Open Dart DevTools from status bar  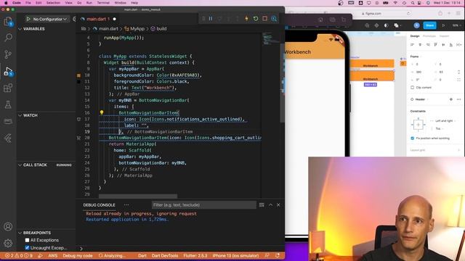pyautogui.click(x=165, y=256)
